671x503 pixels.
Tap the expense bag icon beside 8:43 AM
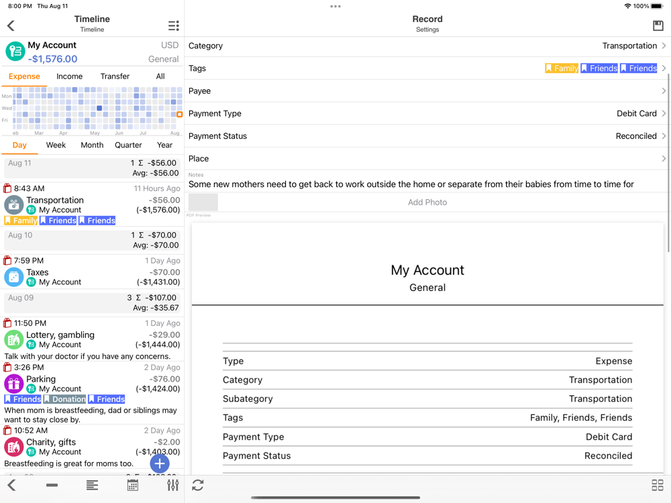pos(7,188)
